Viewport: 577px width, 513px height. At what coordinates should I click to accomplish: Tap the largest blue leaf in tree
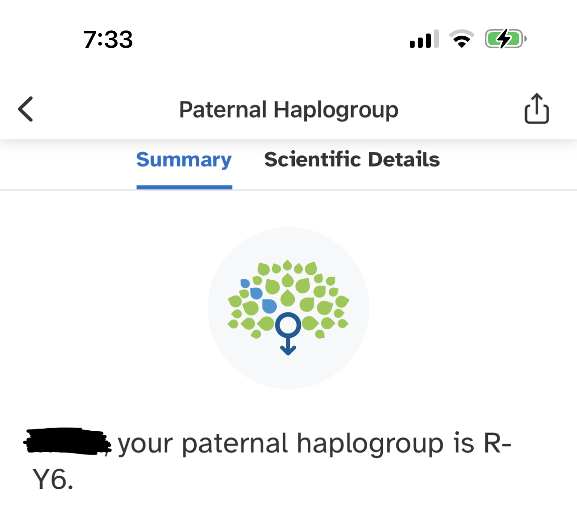pos(269,306)
